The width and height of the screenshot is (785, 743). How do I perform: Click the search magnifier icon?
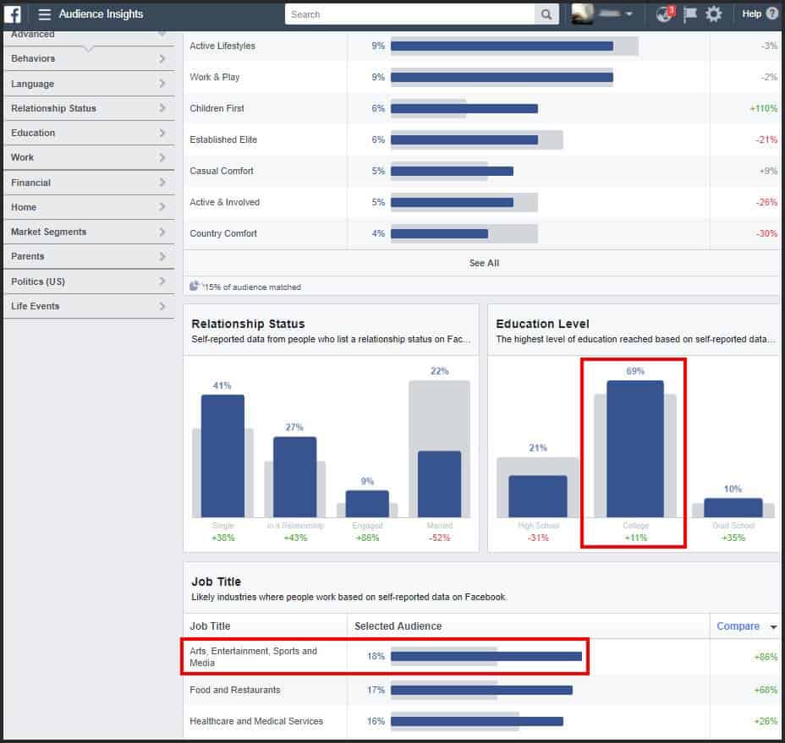coord(546,14)
